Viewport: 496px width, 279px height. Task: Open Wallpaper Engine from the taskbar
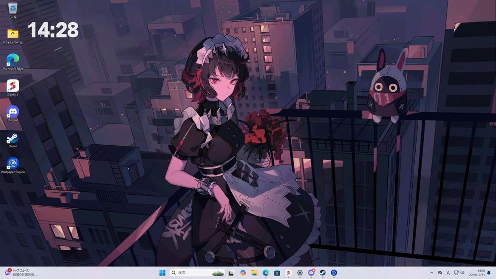[x=334, y=273]
